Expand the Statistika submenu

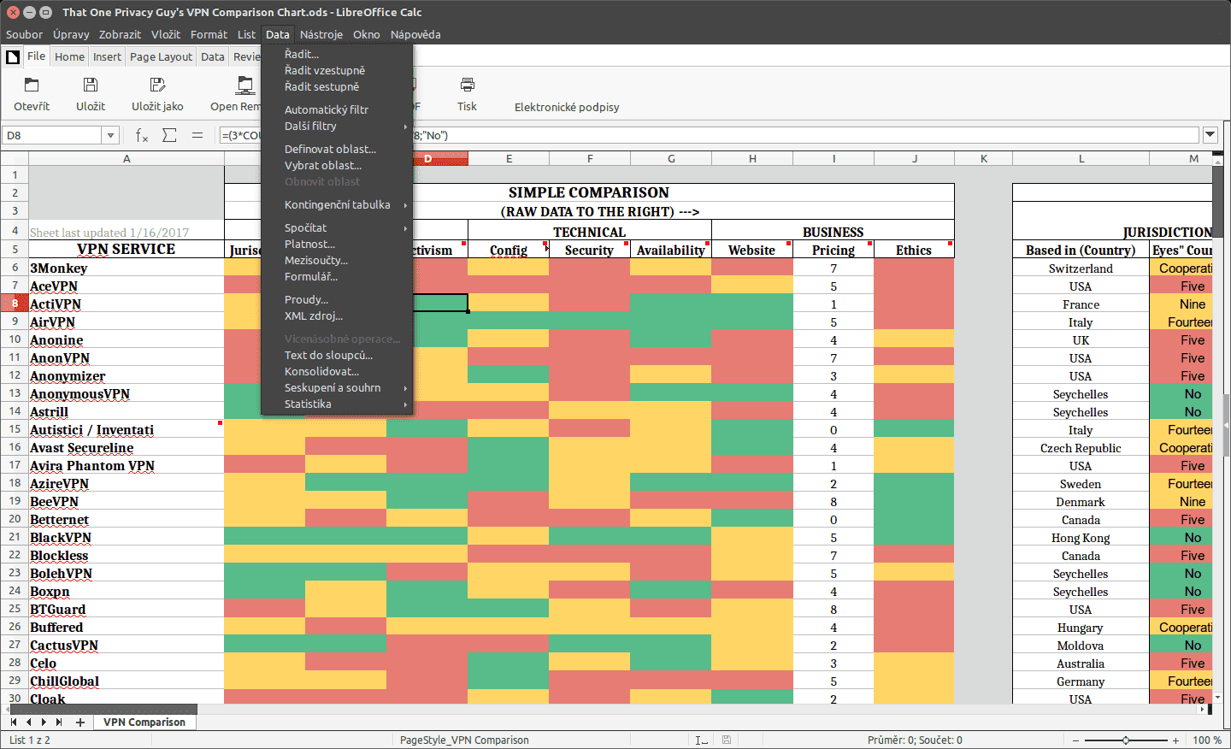point(337,404)
